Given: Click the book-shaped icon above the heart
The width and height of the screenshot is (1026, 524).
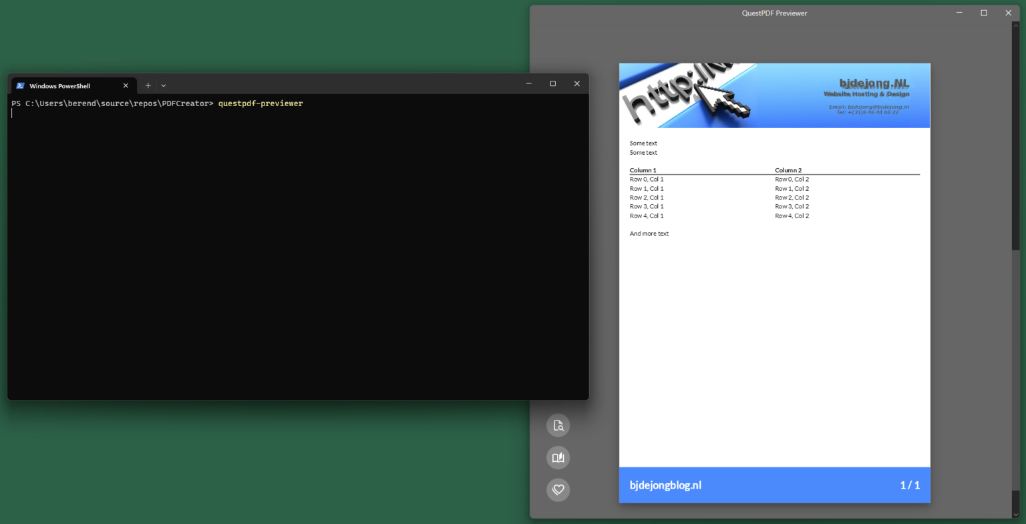Looking at the screenshot, I should tap(558, 457).
